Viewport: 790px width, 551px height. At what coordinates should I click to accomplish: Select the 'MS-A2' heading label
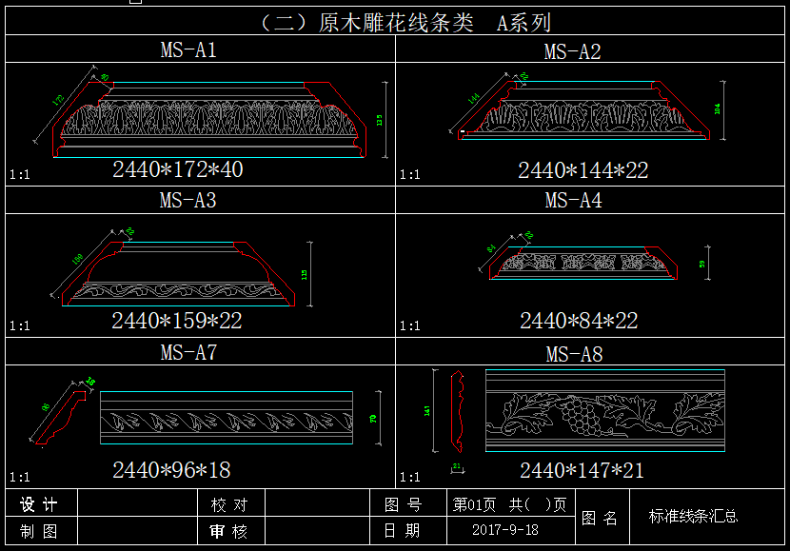click(572, 51)
